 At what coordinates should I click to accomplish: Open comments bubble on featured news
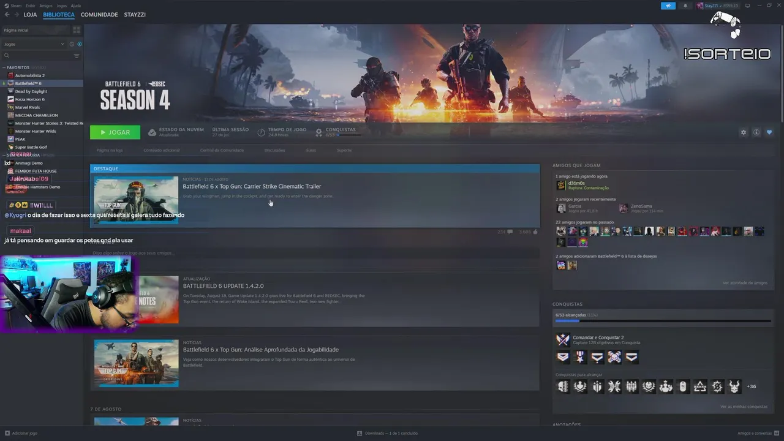[x=510, y=232]
